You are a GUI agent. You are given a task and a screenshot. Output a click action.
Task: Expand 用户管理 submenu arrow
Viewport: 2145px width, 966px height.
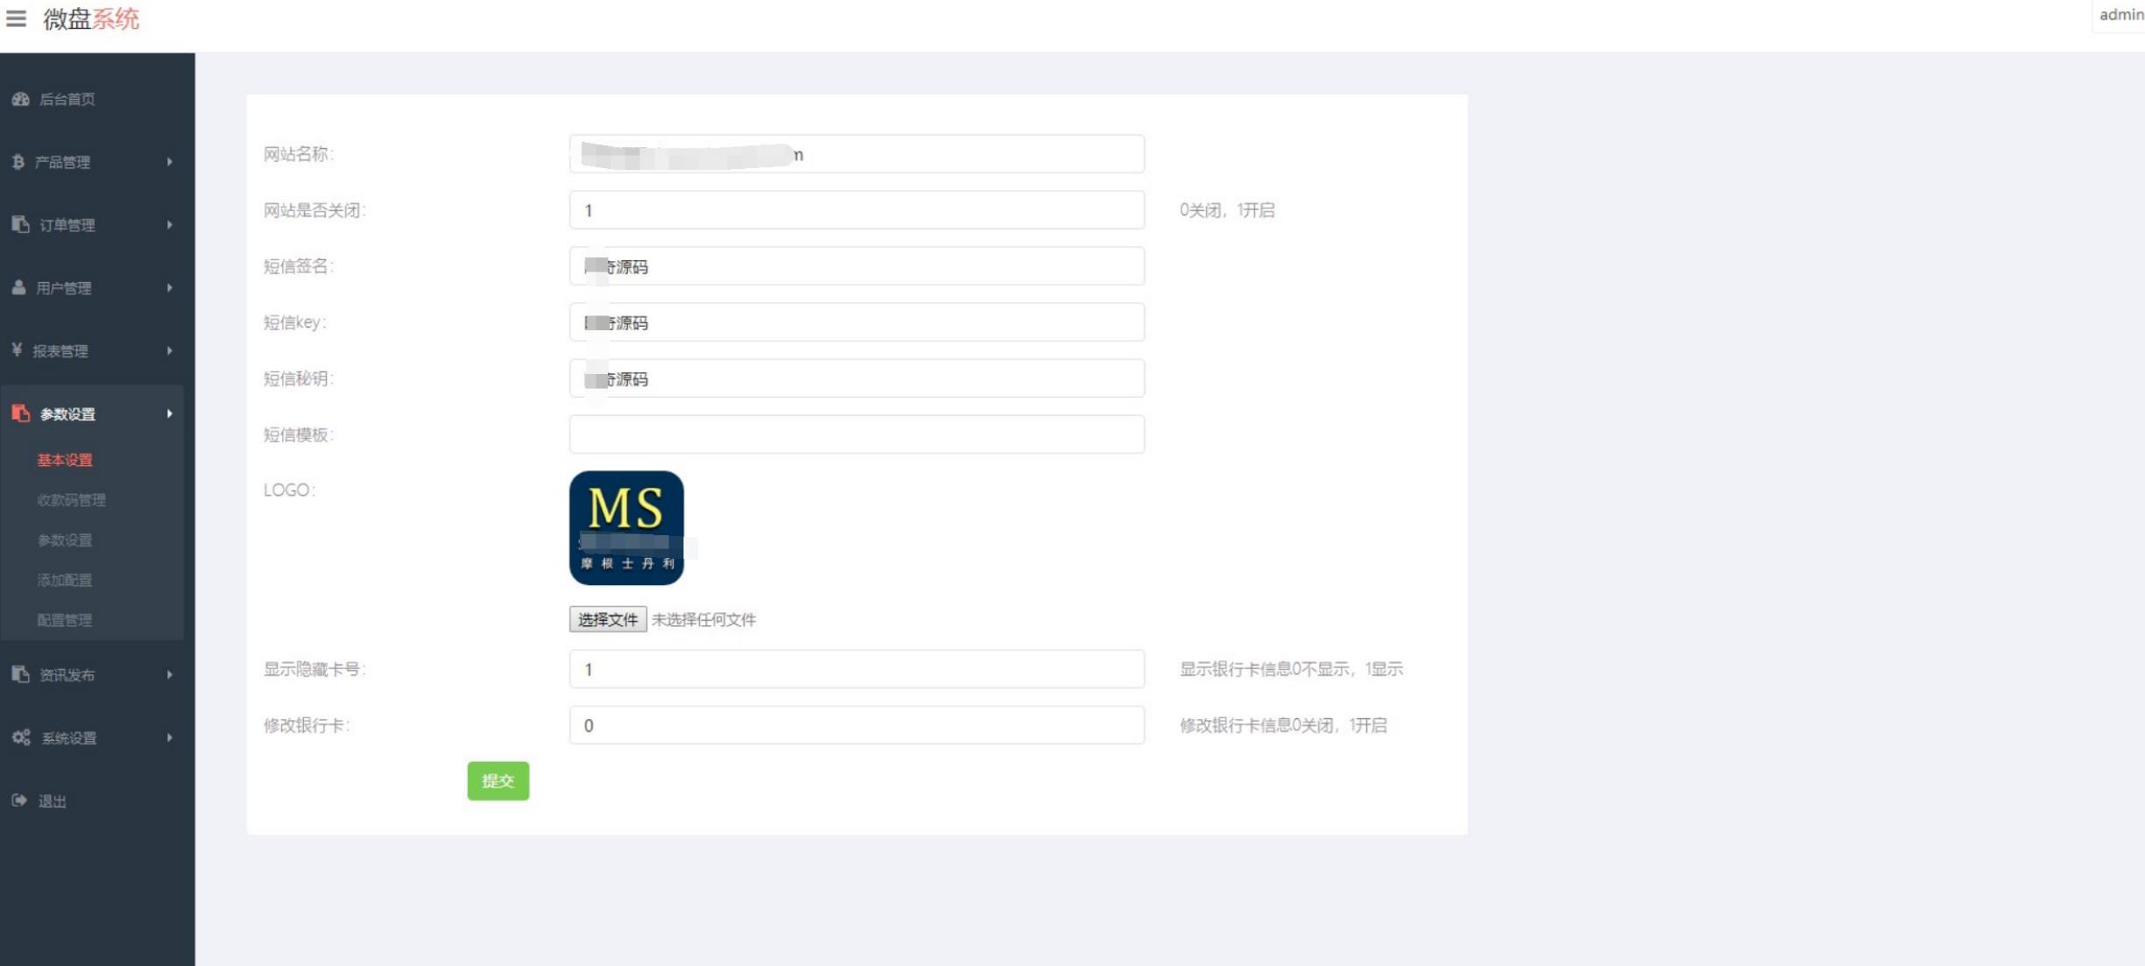click(170, 288)
